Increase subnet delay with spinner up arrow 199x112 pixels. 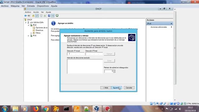click(x=114, y=71)
